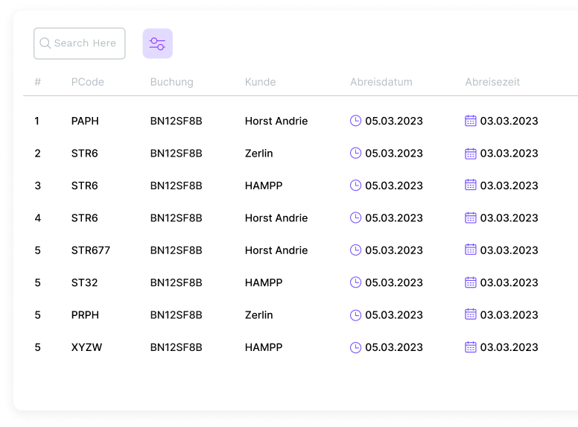The image size is (578, 427).
Task: Click clock icon in STR677 row
Action: 356,250
